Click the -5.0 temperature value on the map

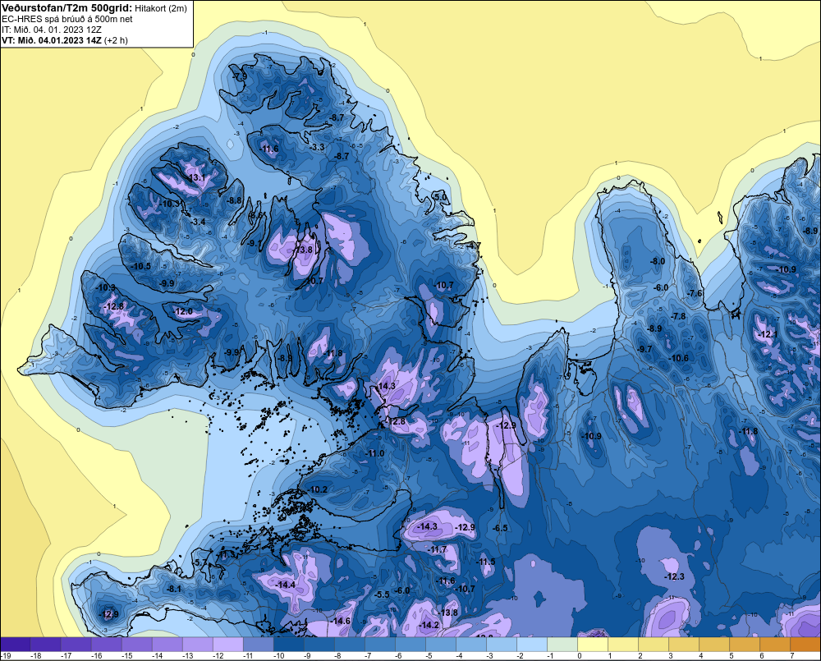(x=440, y=197)
